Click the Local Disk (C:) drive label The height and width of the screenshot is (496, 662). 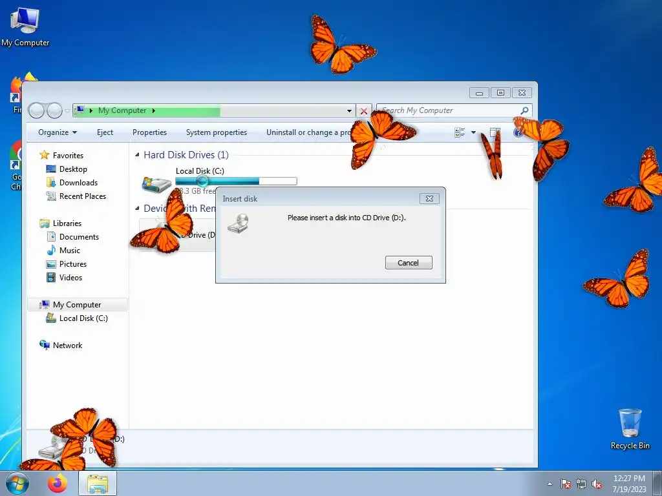point(200,170)
